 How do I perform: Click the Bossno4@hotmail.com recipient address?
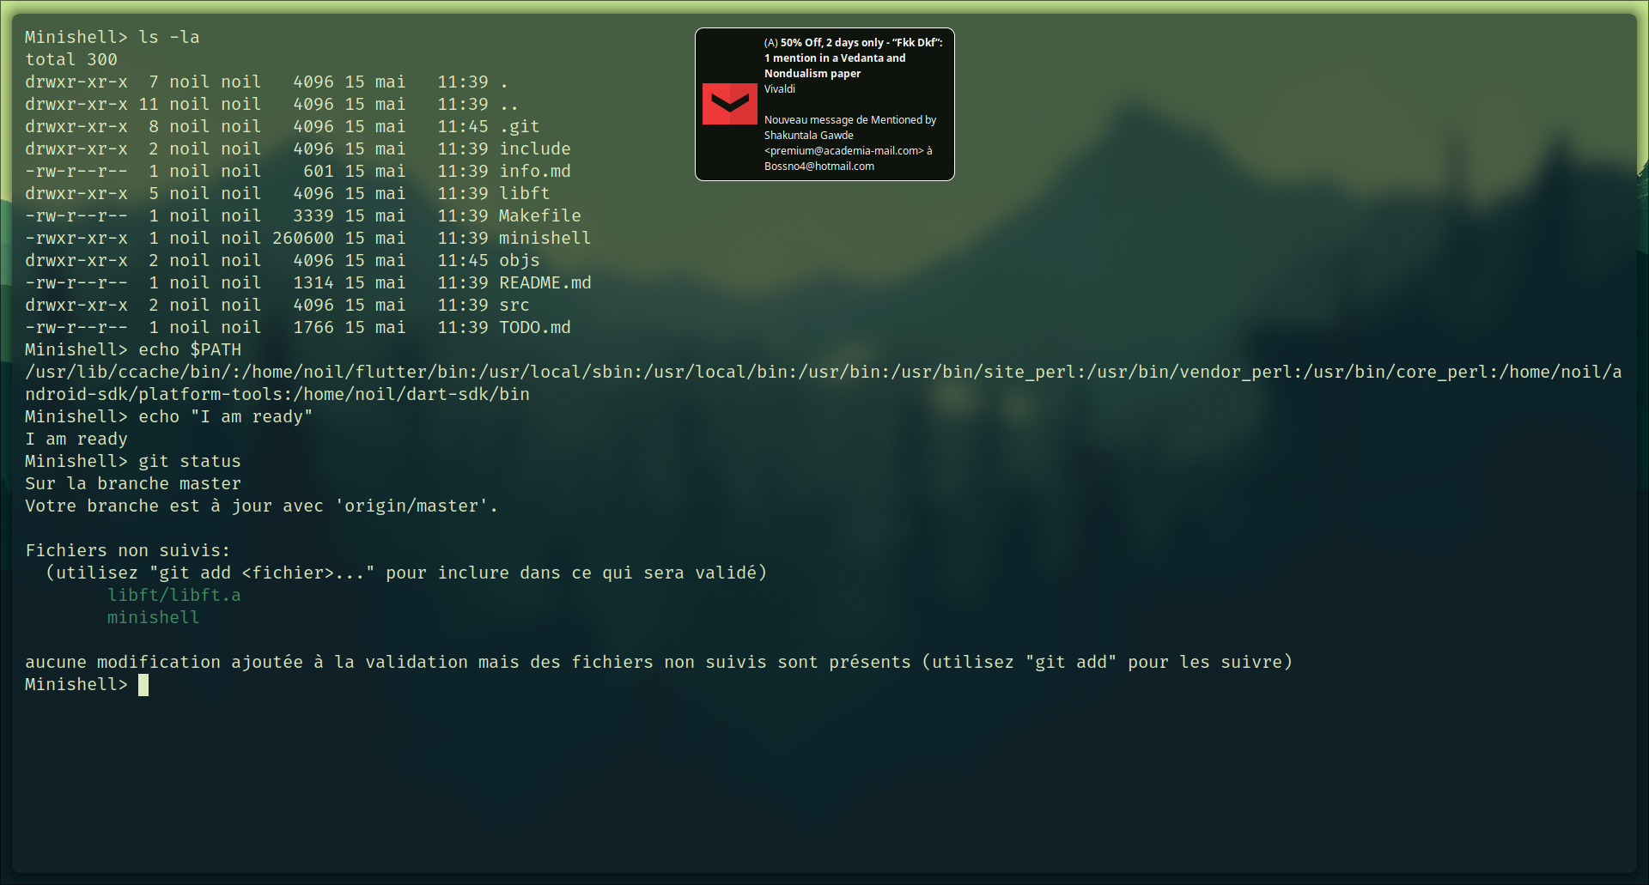point(819,166)
